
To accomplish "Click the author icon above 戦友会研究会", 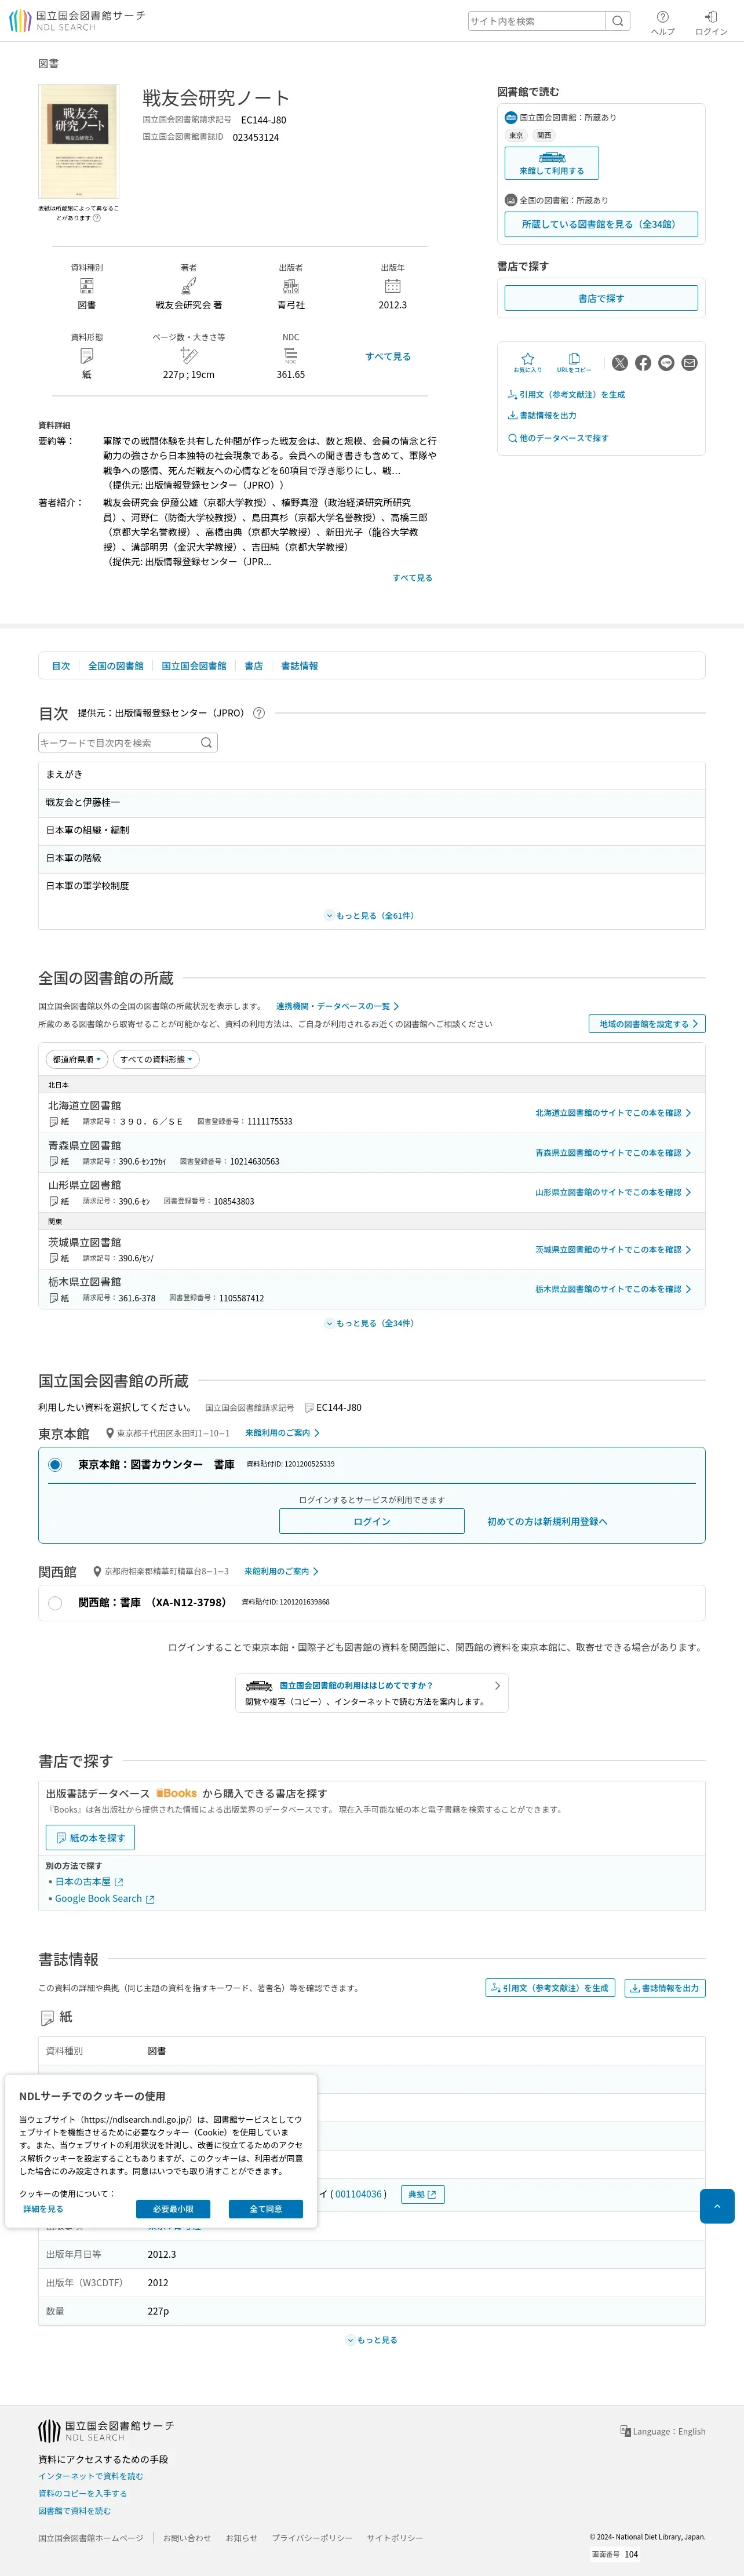I will [188, 286].
